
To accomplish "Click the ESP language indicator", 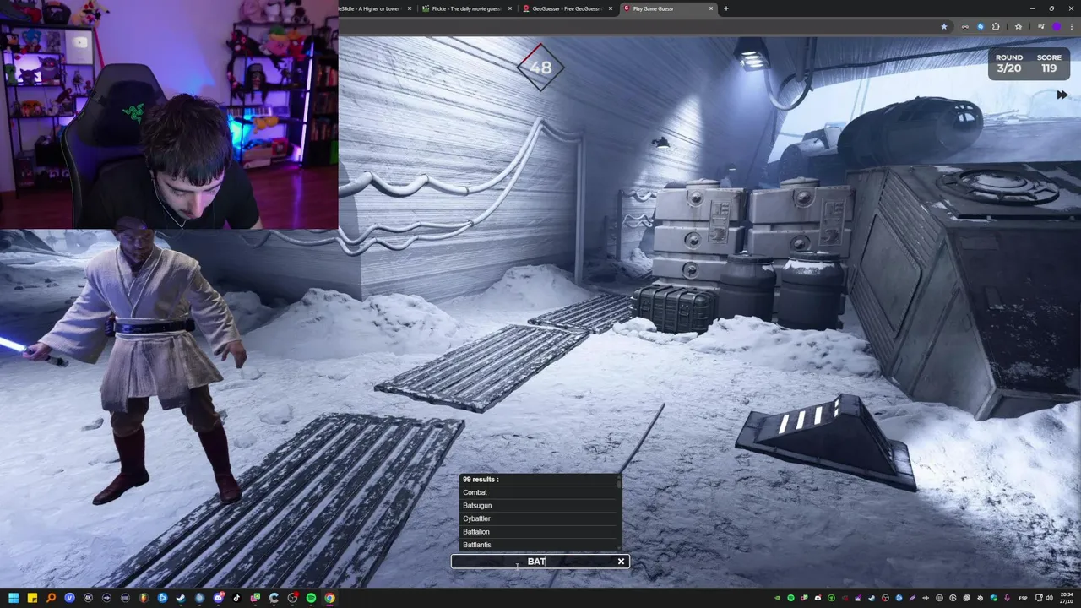I will pos(1023,598).
